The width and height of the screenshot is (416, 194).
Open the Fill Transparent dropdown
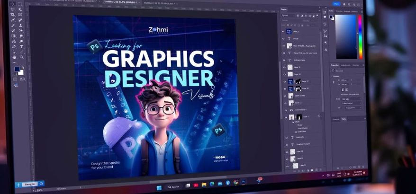tap(353, 107)
